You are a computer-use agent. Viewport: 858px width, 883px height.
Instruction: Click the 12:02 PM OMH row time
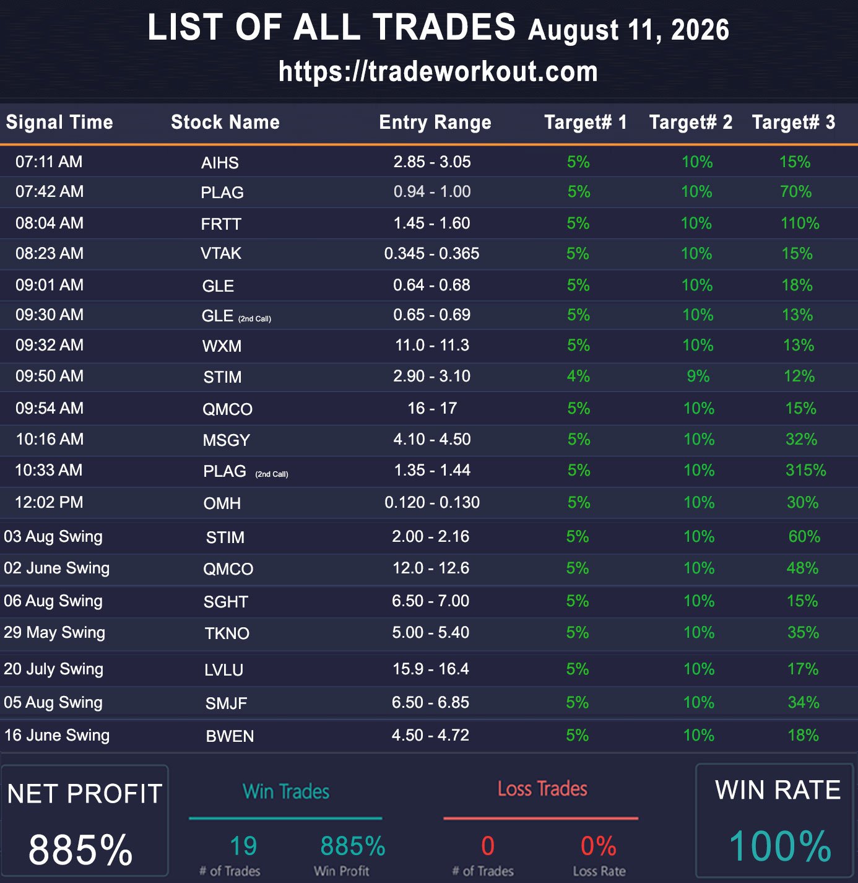49,502
